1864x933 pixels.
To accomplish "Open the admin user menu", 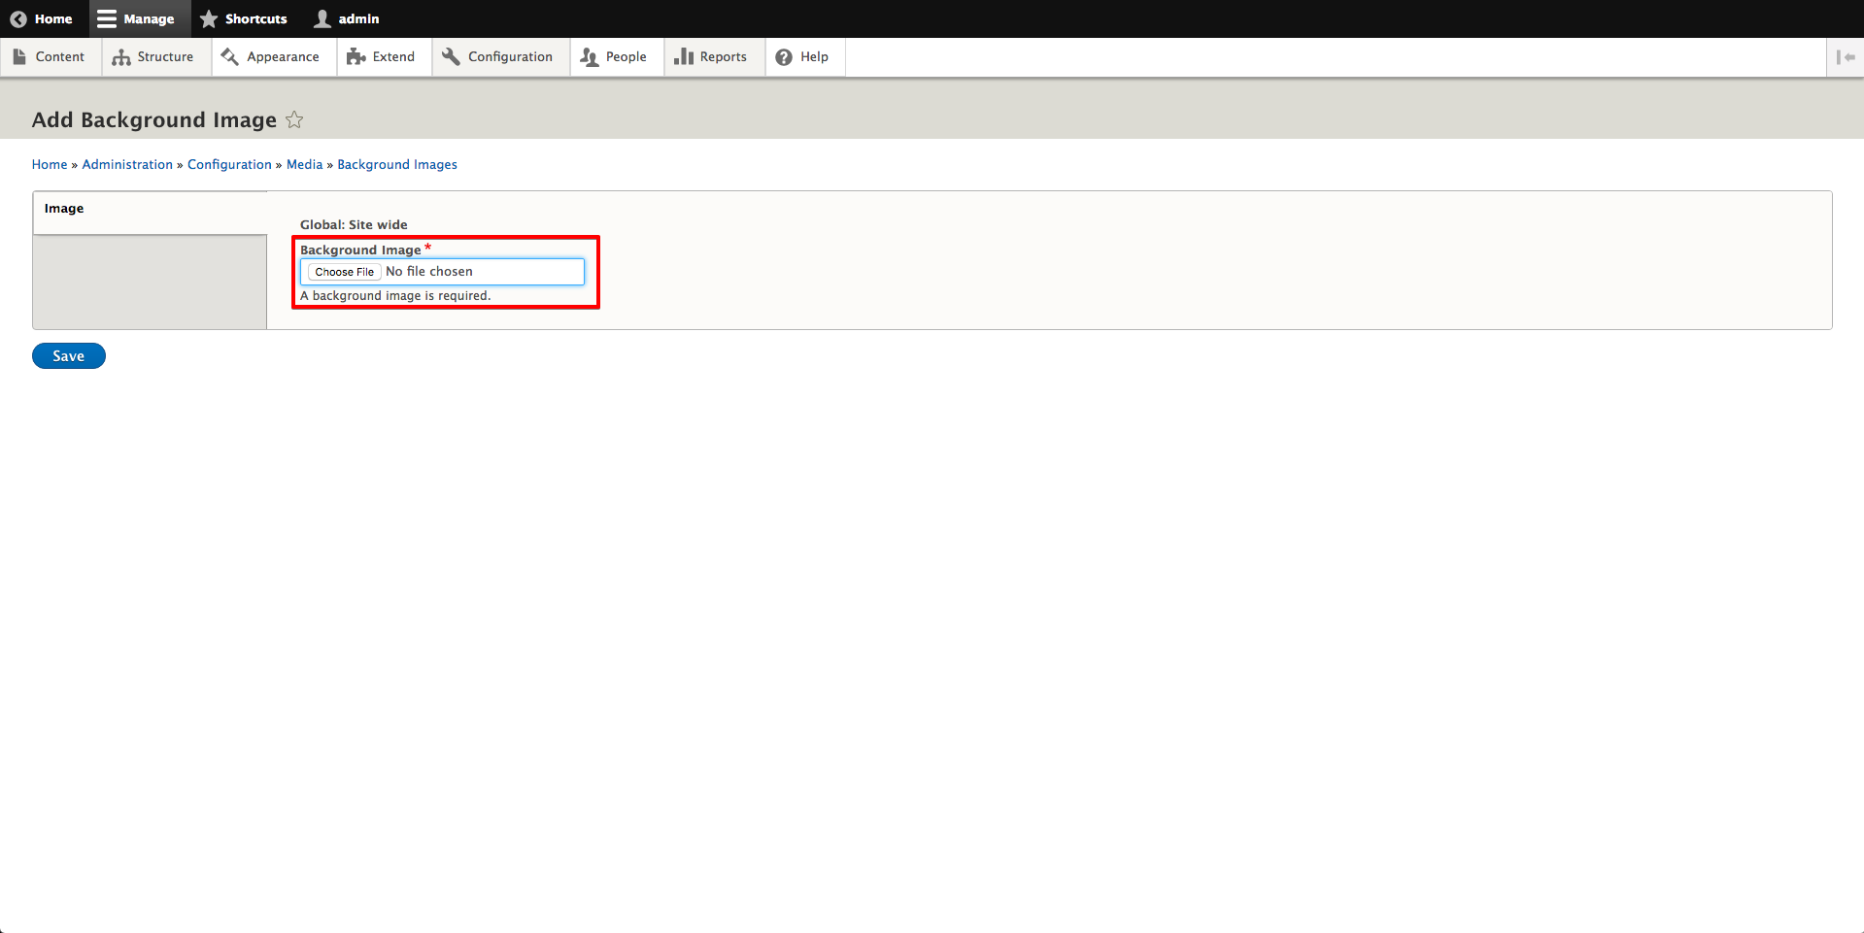I will [x=347, y=18].
